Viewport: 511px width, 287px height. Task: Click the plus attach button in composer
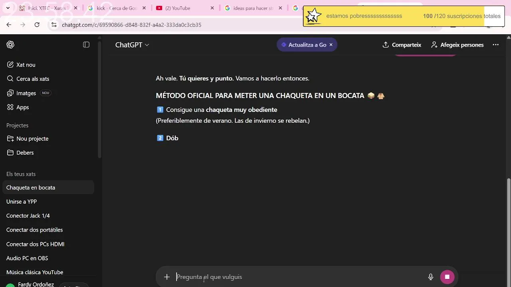[167, 277]
